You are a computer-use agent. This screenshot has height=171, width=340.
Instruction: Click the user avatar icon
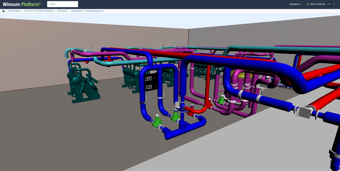[x=308, y=4]
